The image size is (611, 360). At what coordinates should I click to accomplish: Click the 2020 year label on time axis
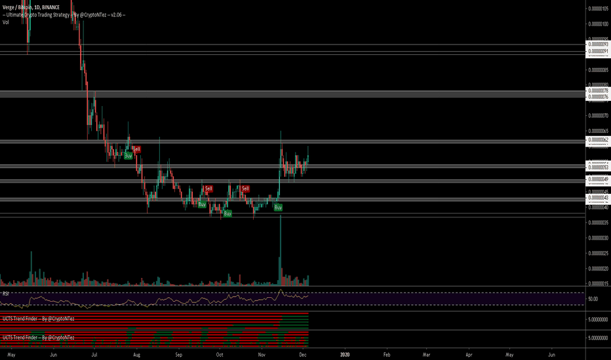click(344, 355)
